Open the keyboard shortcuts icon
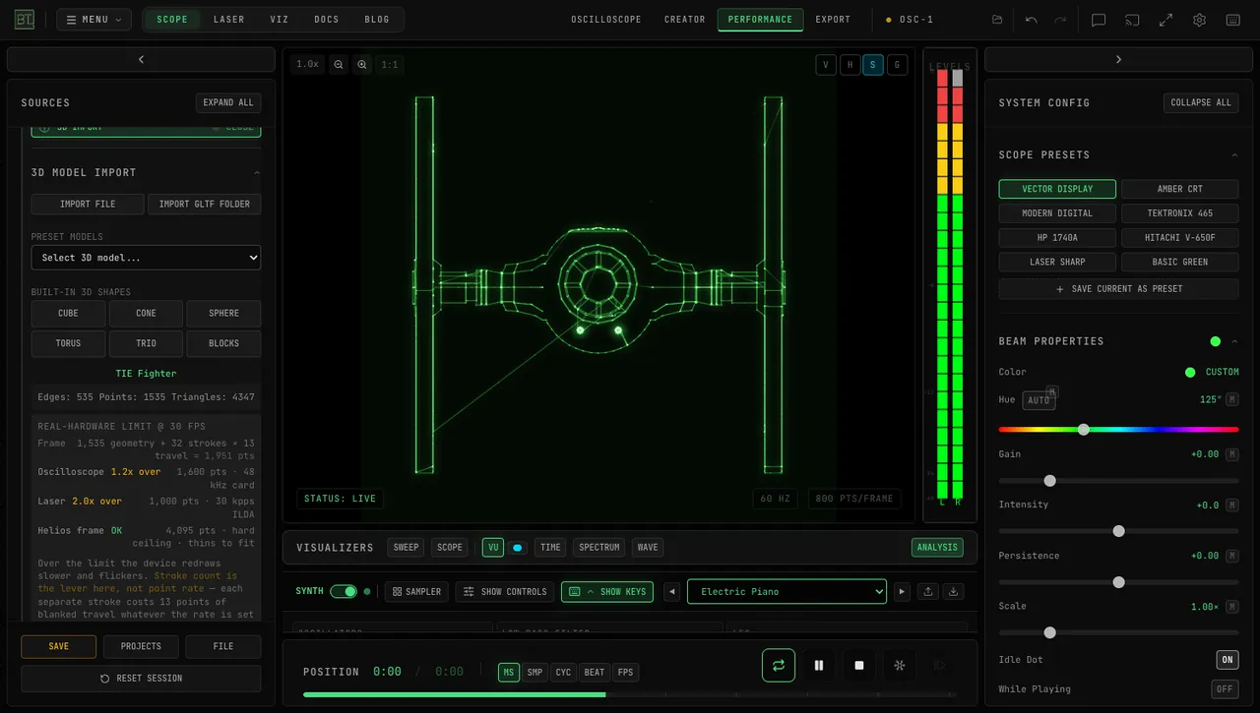This screenshot has height=713, width=1260. [1232, 20]
